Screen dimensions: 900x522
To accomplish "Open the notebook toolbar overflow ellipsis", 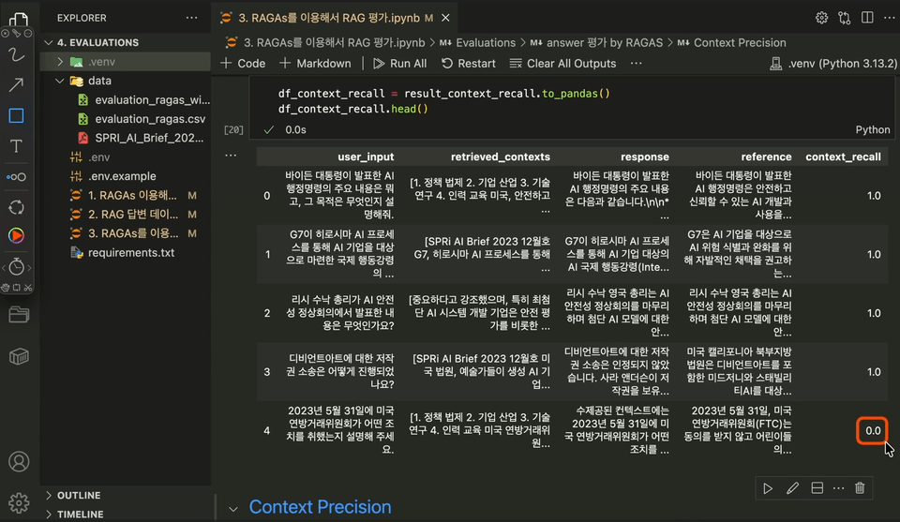I will click(636, 63).
